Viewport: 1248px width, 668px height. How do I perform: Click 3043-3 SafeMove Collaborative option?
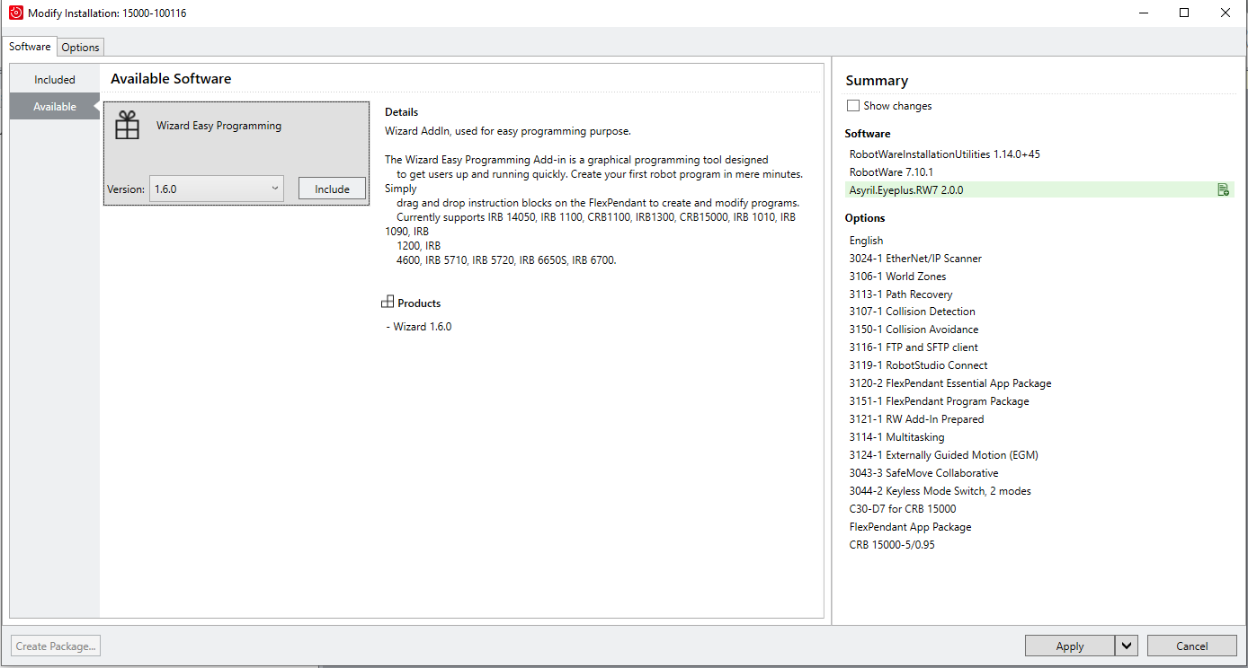[x=924, y=473]
